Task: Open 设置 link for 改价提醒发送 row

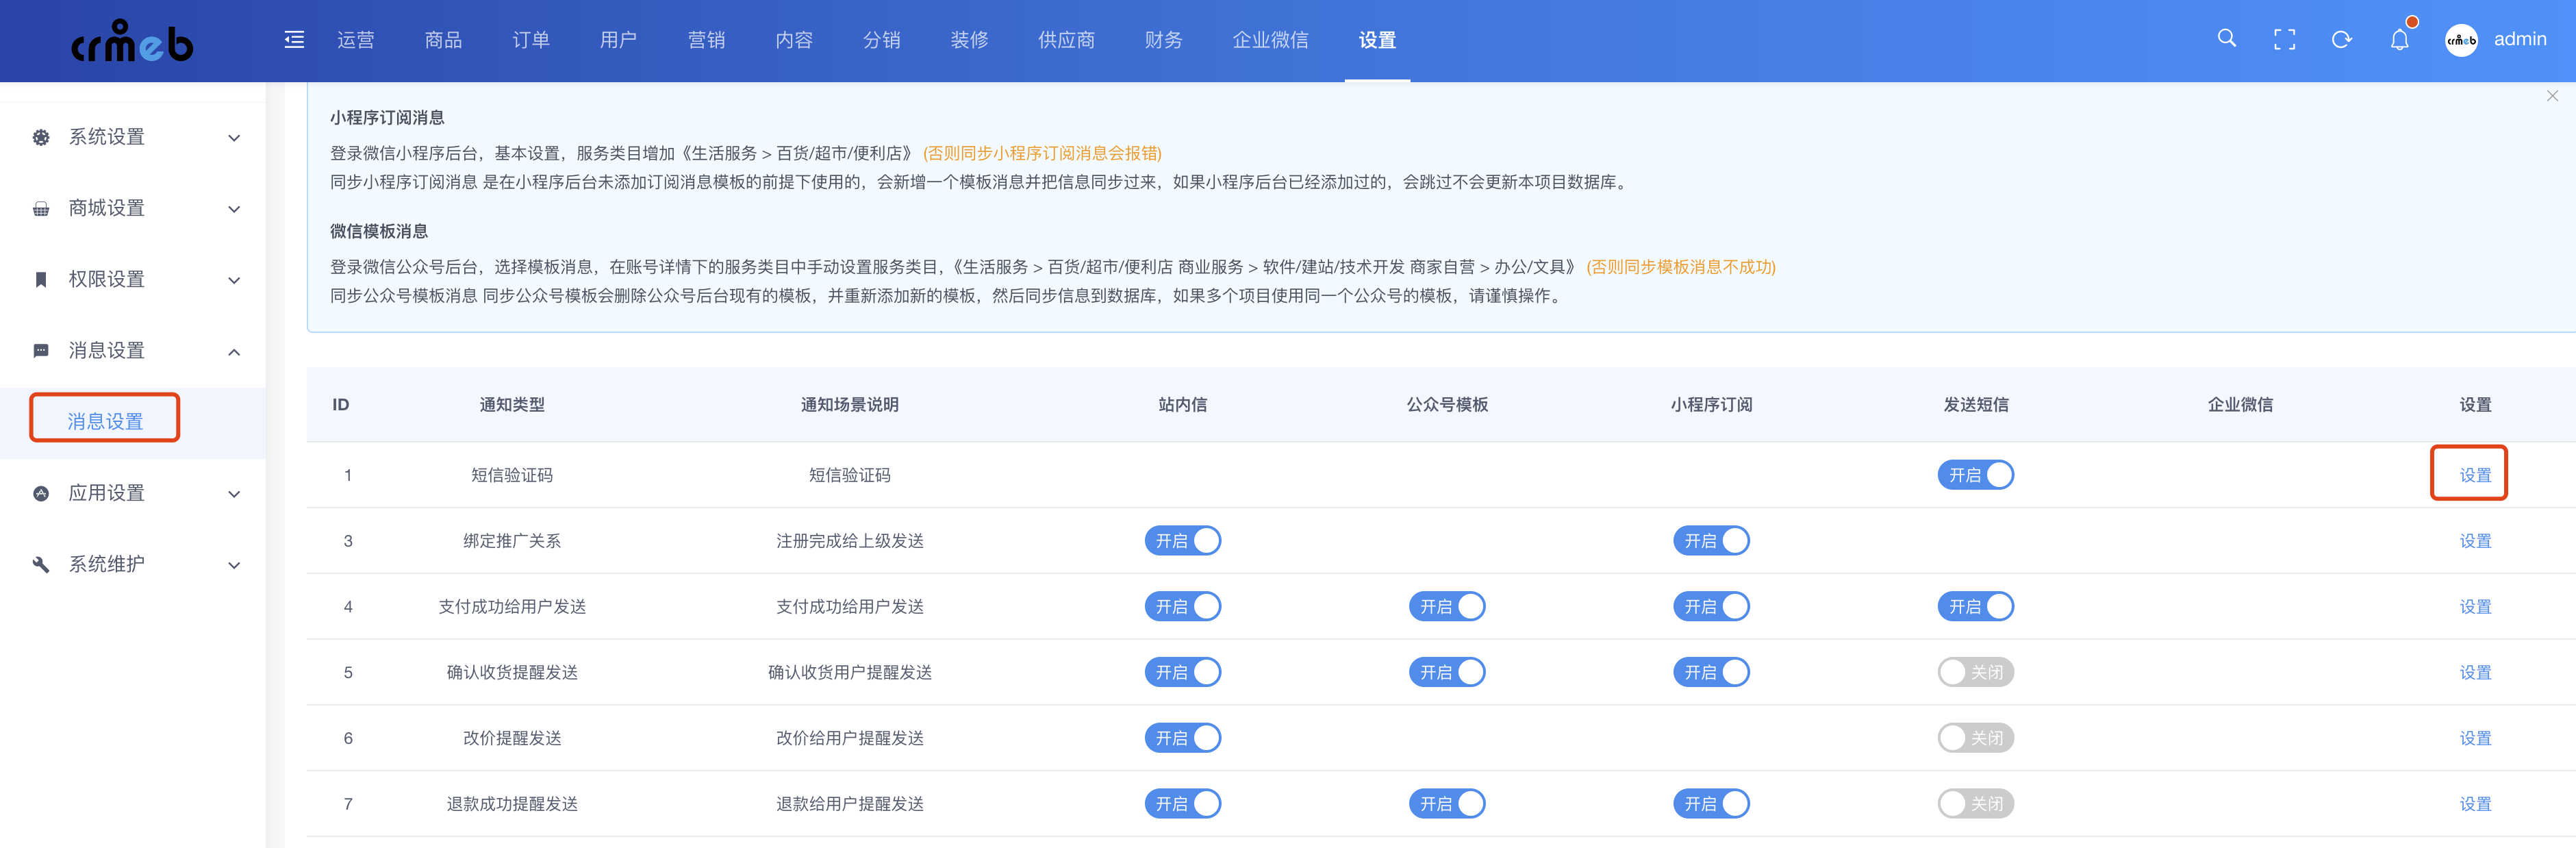Action: 2475,738
